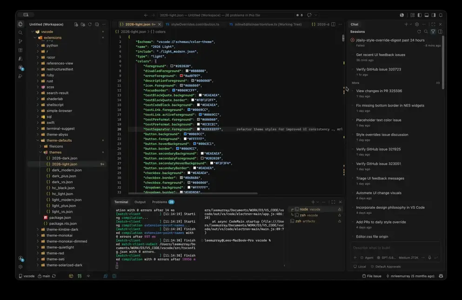This screenshot has width=462, height=300.
Task: Click Default Approvals in chat footer
Action: click(385, 266)
